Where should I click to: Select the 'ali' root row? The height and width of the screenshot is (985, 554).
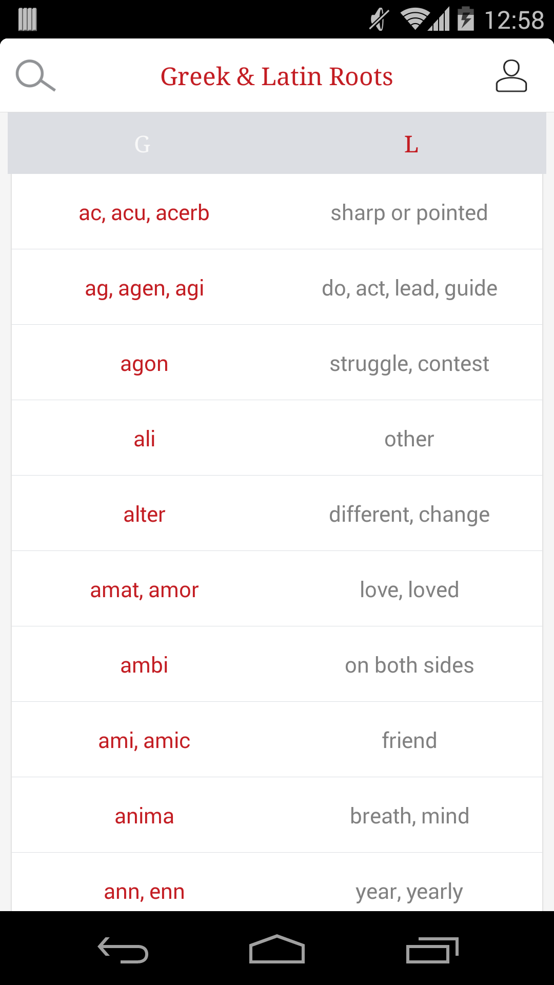point(277,438)
